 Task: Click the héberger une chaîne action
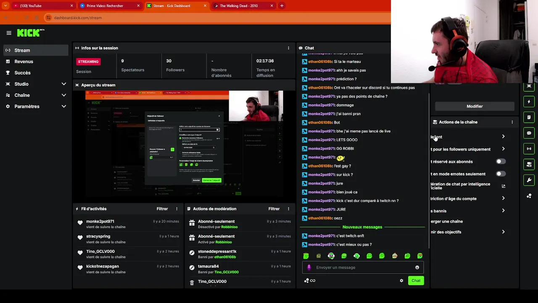[446, 221]
